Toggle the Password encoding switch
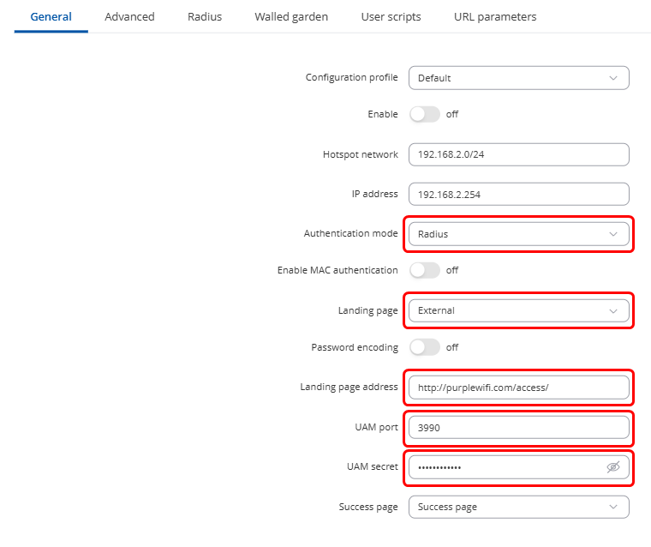The height and width of the screenshot is (547, 651). tap(425, 347)
